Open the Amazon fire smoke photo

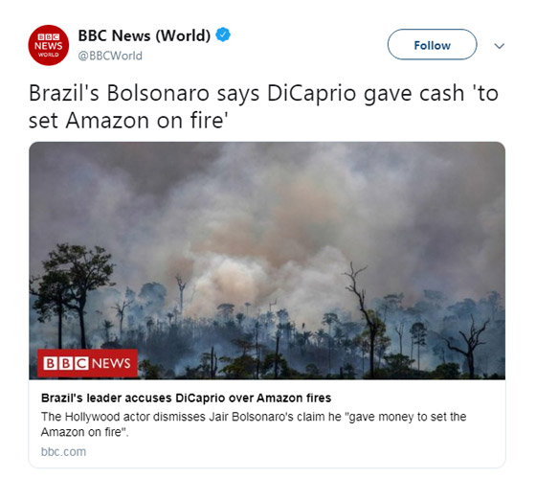click(267, 261)
